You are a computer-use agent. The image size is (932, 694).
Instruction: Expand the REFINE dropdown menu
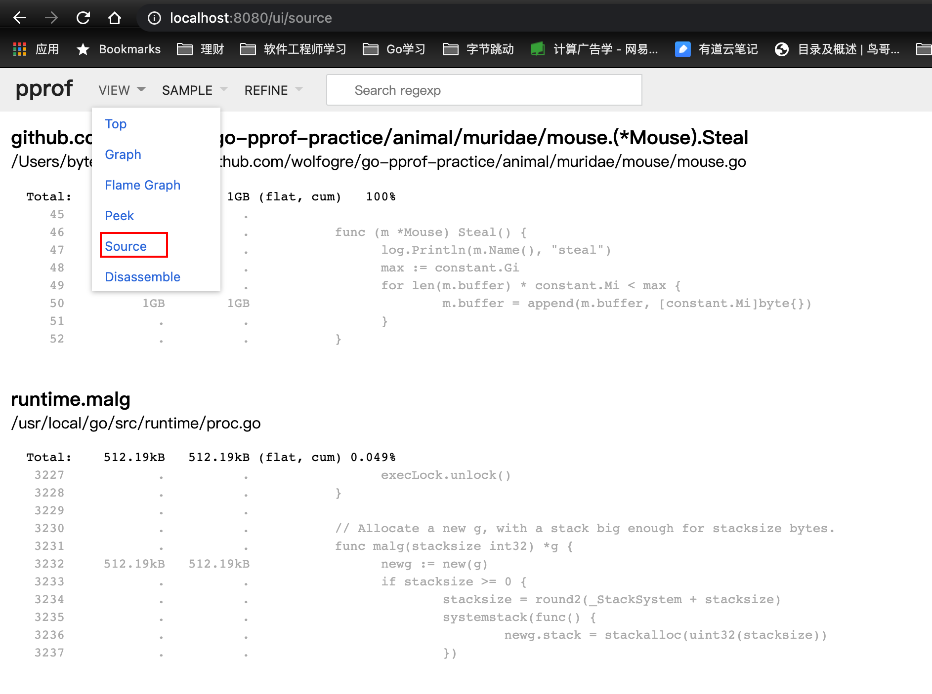273,90
